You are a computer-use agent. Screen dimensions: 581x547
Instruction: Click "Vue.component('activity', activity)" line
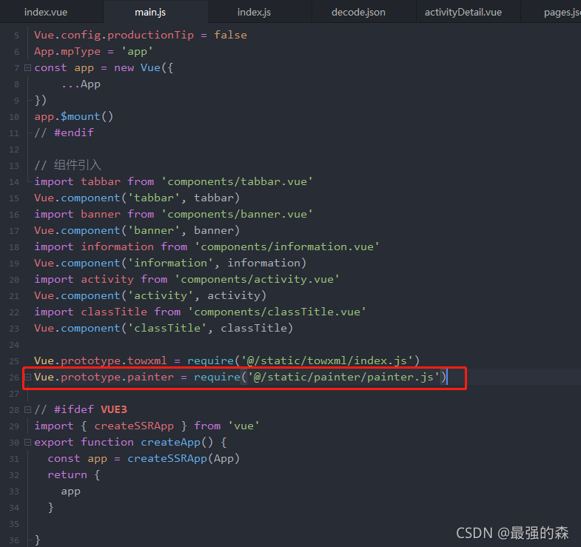click(x=150, y=296)
